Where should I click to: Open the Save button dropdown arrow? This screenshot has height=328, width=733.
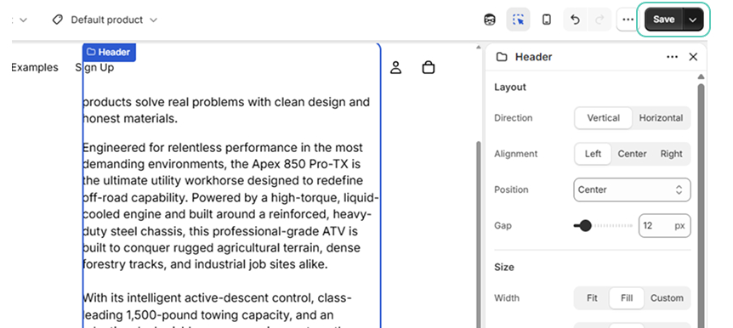coord(693,20)
